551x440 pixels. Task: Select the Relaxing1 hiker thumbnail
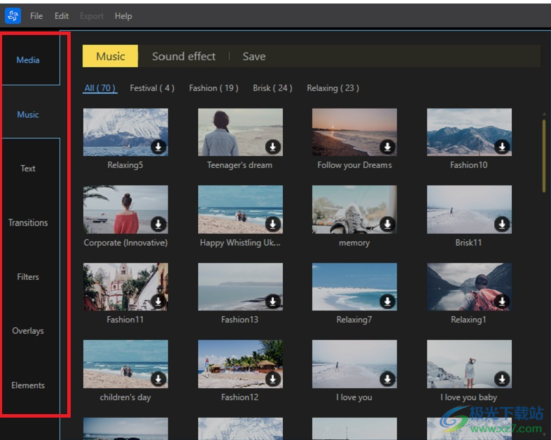(x=469, y=287)
